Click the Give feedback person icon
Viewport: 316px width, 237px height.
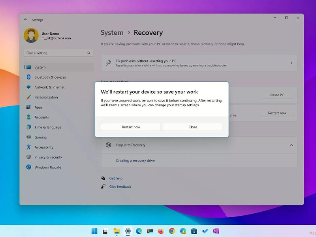point(103,186)
